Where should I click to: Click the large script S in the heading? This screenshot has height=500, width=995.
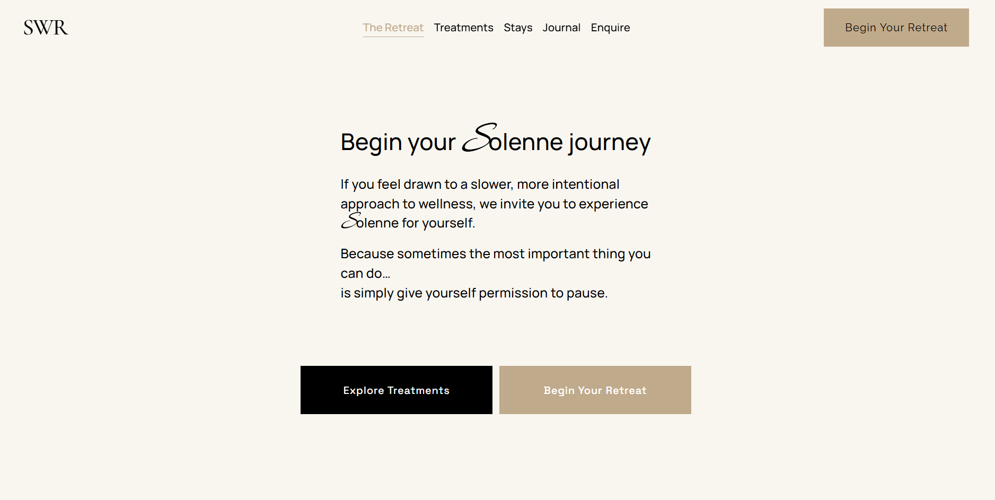(480, 138)
